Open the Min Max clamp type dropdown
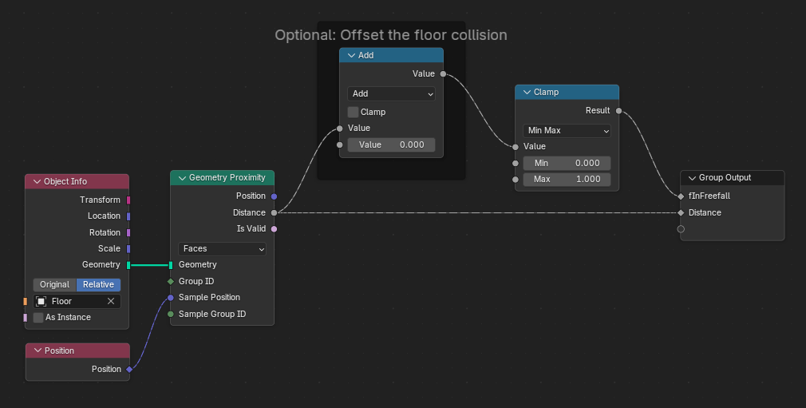806x408 pixels. (567, 131)
